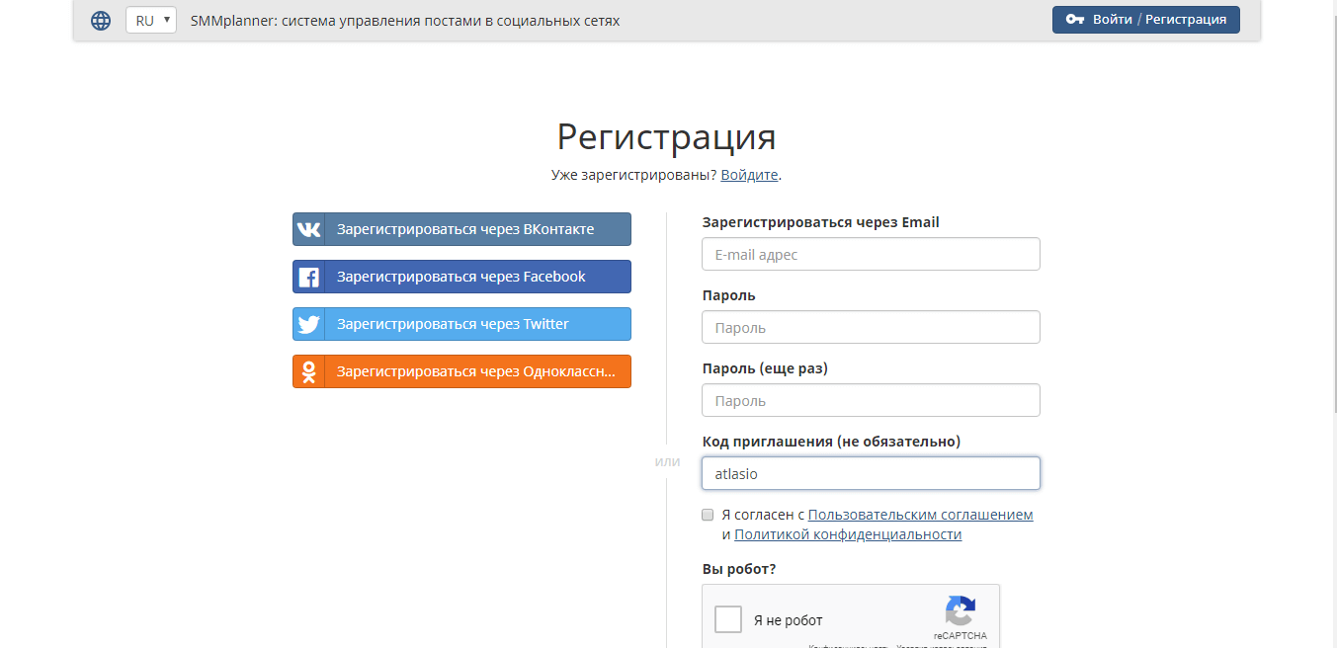
Task: Click the Odnoklassniki logo icon
Action: pyautogui.click(x=309, y=371)
